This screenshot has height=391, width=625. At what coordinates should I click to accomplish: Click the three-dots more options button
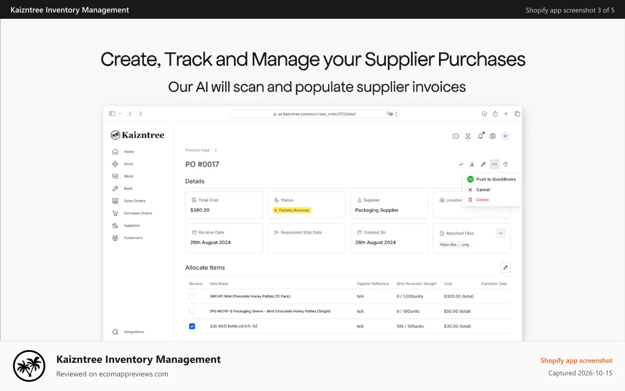click(x=494, y=164)
